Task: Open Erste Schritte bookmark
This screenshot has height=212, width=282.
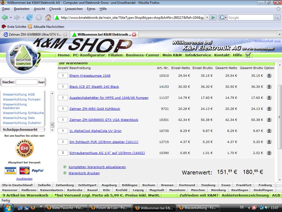Action: [x=14, y=27]
